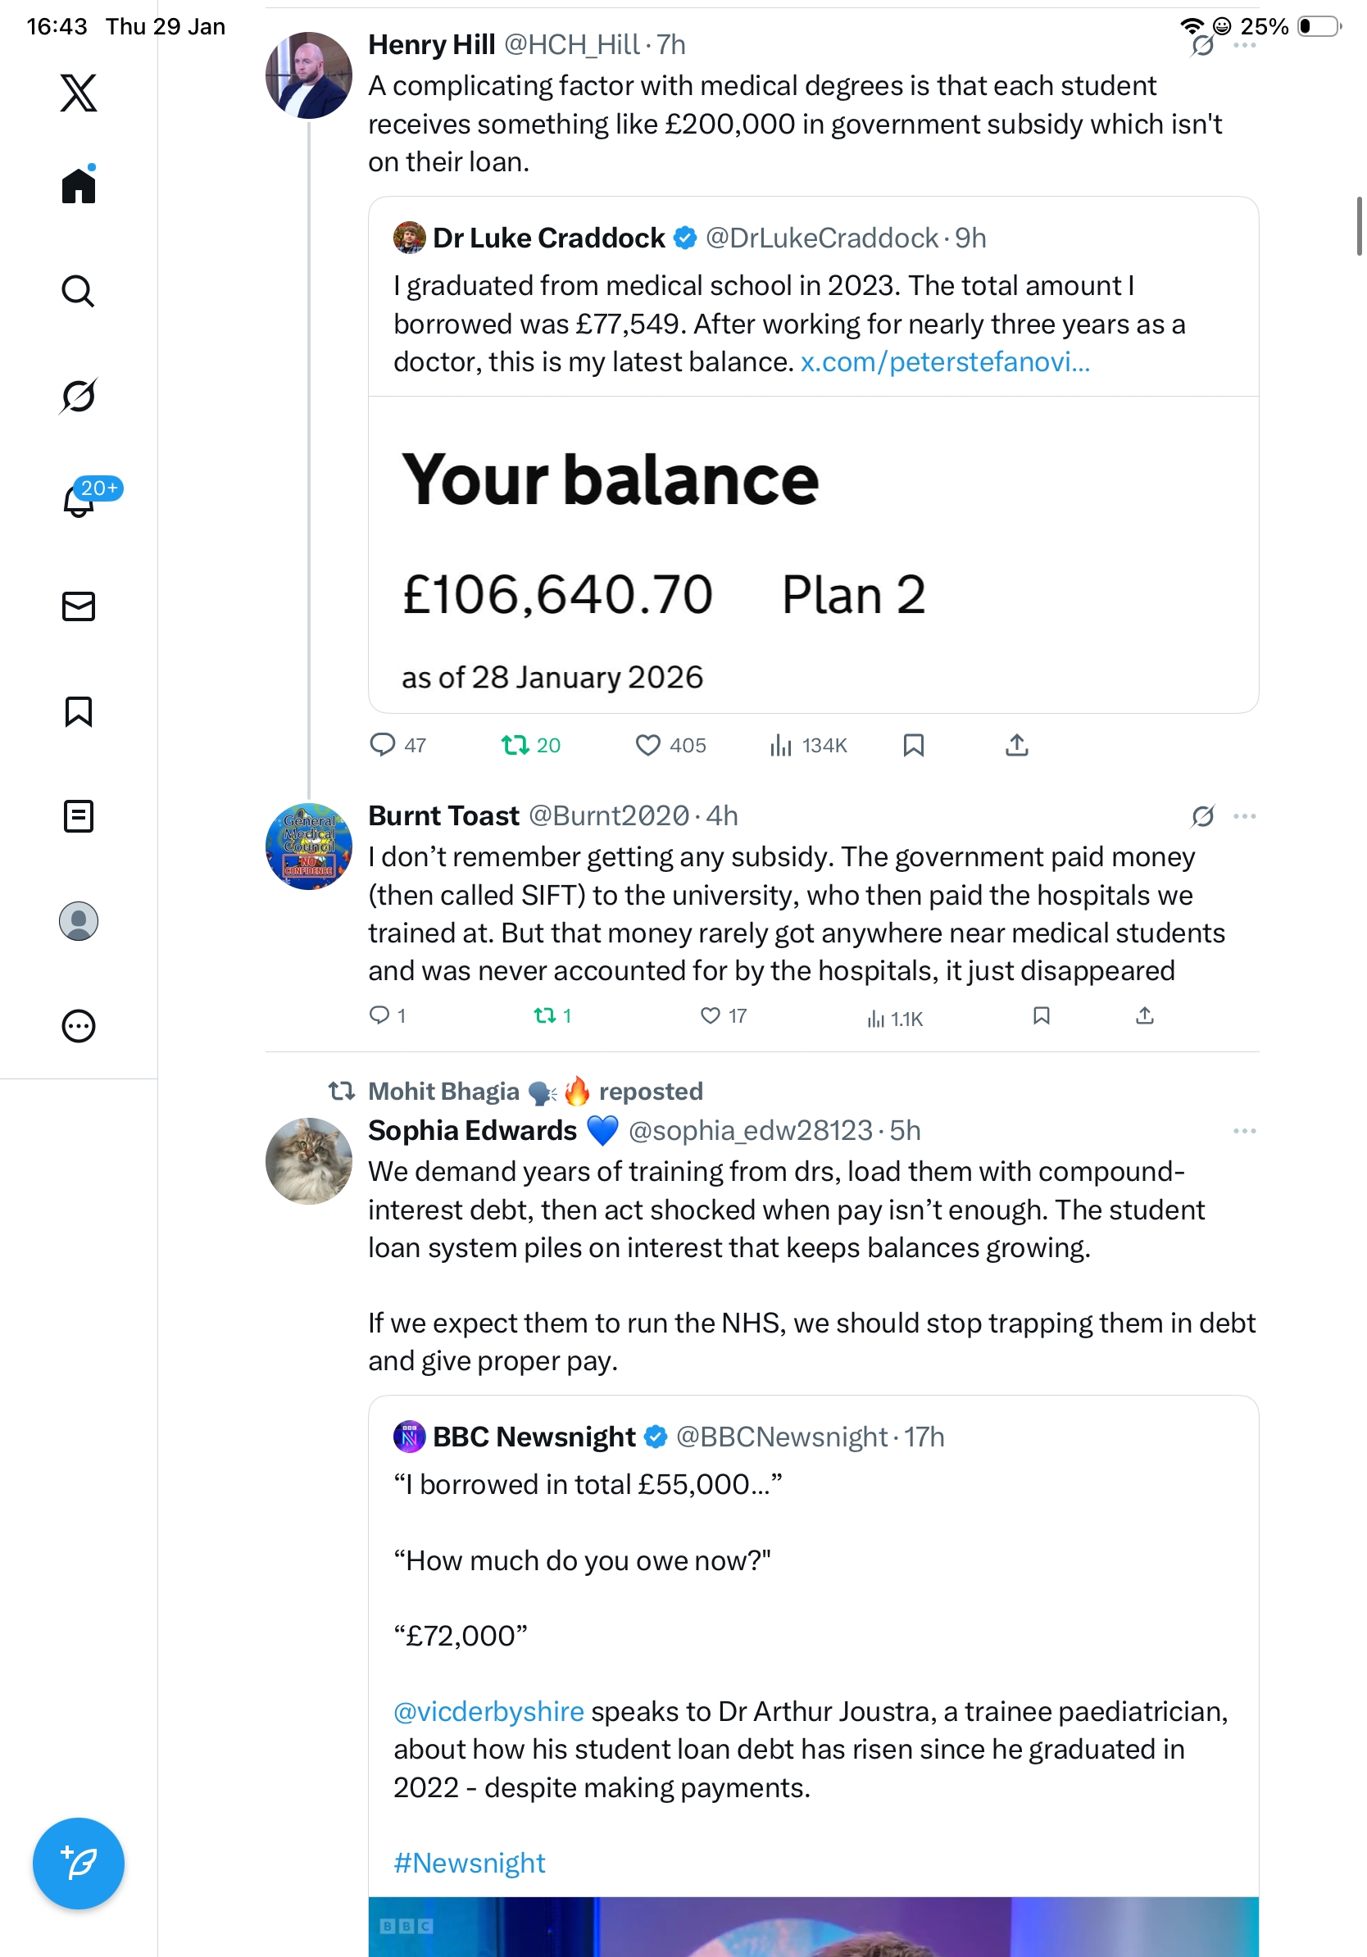The width and height of the screenshot is (1367, 1957).
Task: Open the profile icon in sidebar
Action: [x=79, y=920]
